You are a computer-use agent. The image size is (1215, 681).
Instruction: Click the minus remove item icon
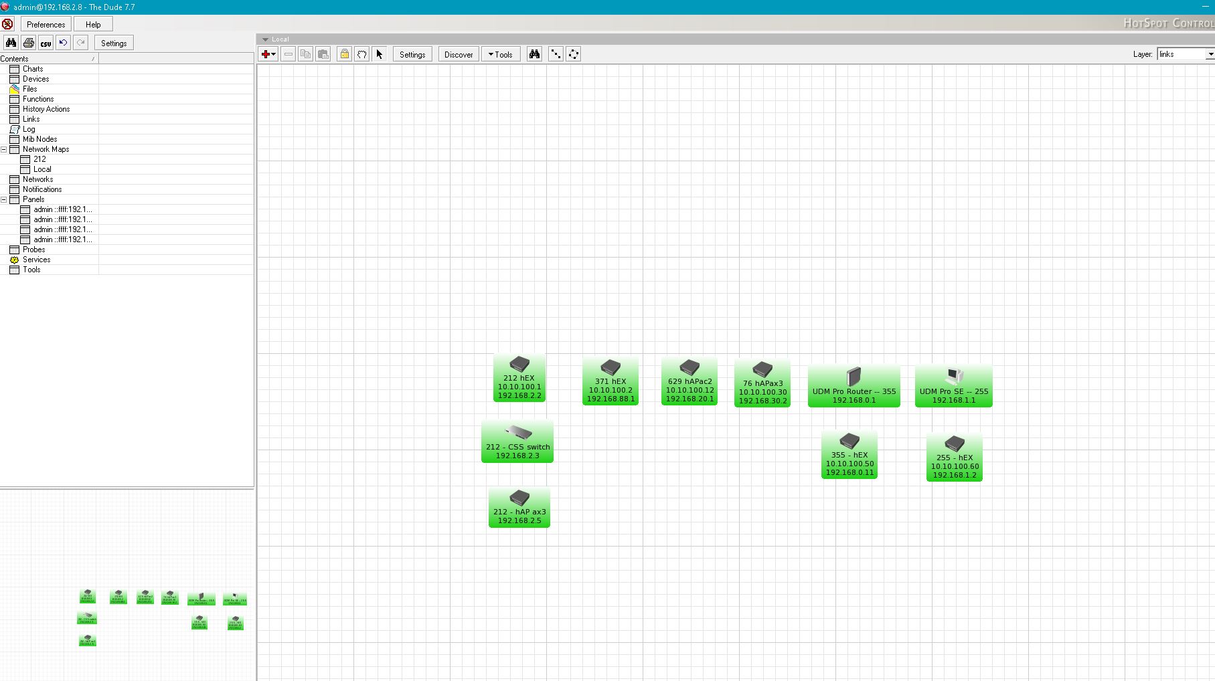tap(288, 54)
